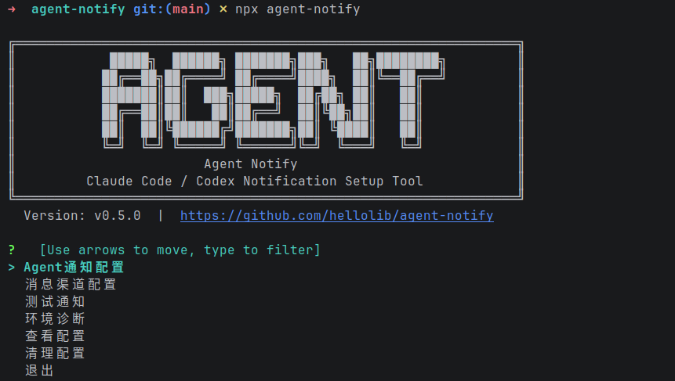The width and height of the screenshot is (675, 381).
Task: Click the agent-notify directory name in prompt
Action: 78,9
